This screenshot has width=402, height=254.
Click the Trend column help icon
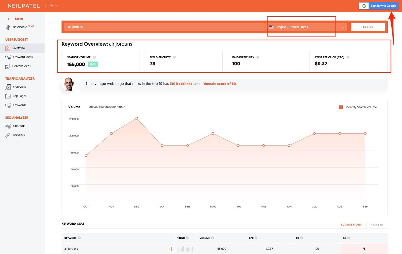[187, 238]
